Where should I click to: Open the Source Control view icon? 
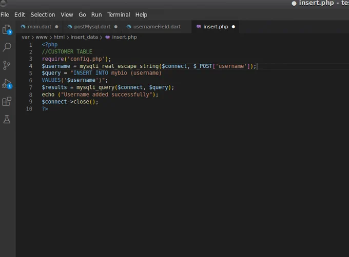7,65
